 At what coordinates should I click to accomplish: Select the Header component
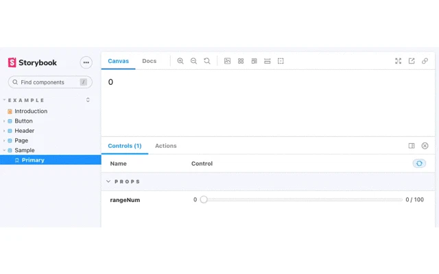[25, 131]
